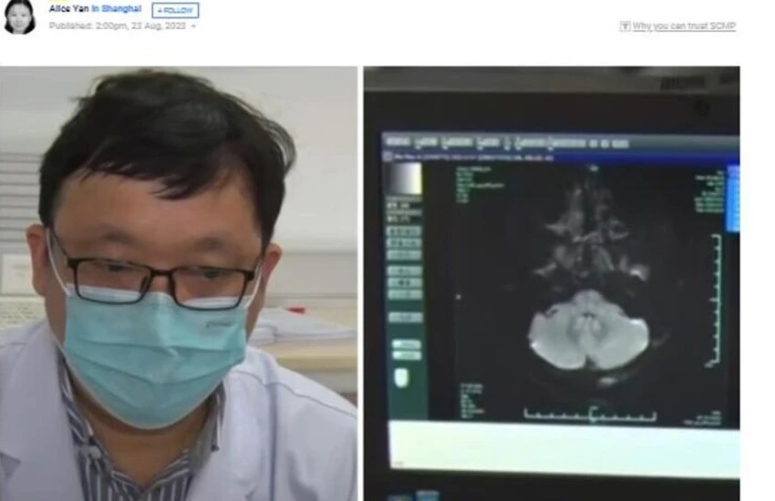
Task: Expand the arrow beside the published date
Action: pyautogui.click(x=193, y=26)
